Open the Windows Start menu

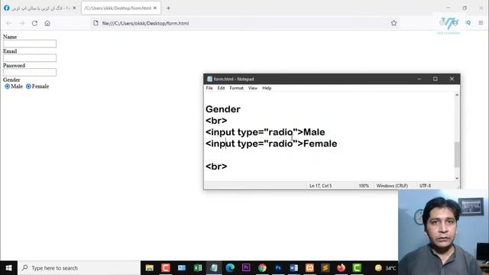[8, 268]
